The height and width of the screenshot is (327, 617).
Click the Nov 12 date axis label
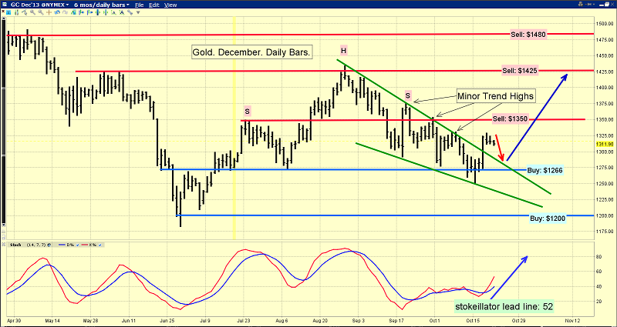pos(573,320)
